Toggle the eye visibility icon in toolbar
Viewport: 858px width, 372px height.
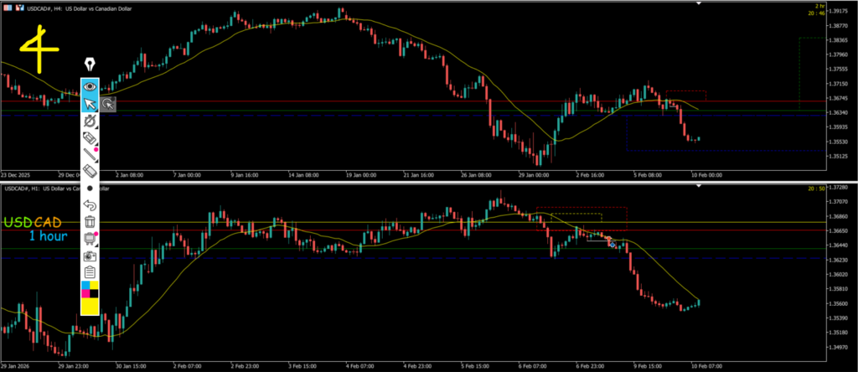click(90, 86)
